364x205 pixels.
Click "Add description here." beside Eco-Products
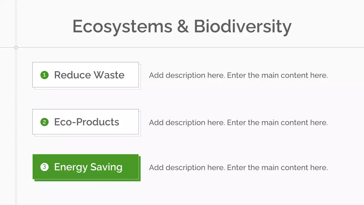pos(187,122)
